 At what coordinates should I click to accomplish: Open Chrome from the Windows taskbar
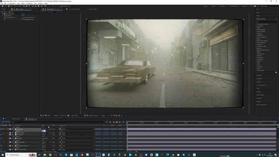click(50, 155)
